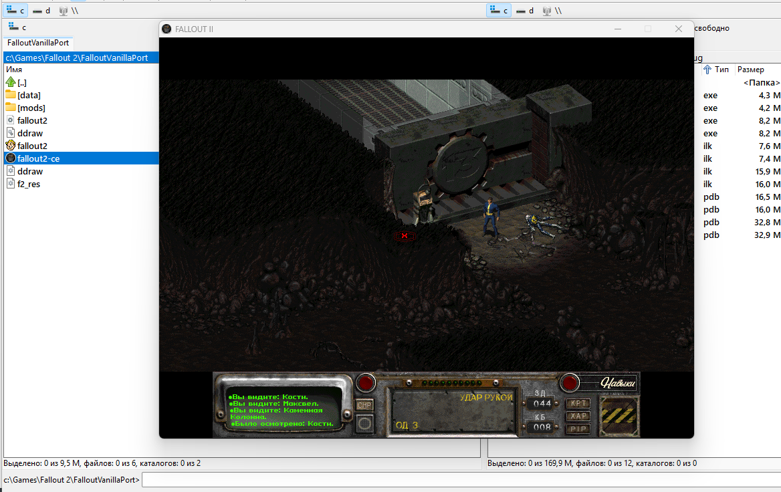This screenshot has width=781, height=492.
Task: Click the character in blue vault suit
Action: click(491, 217)
